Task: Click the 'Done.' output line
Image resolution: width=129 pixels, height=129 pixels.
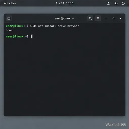Action: [10, 30]
